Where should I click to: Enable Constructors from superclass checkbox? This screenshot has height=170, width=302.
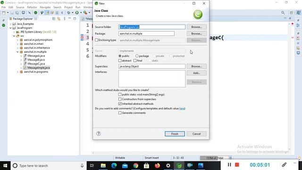pyautogui.click(x=120, y=99)
